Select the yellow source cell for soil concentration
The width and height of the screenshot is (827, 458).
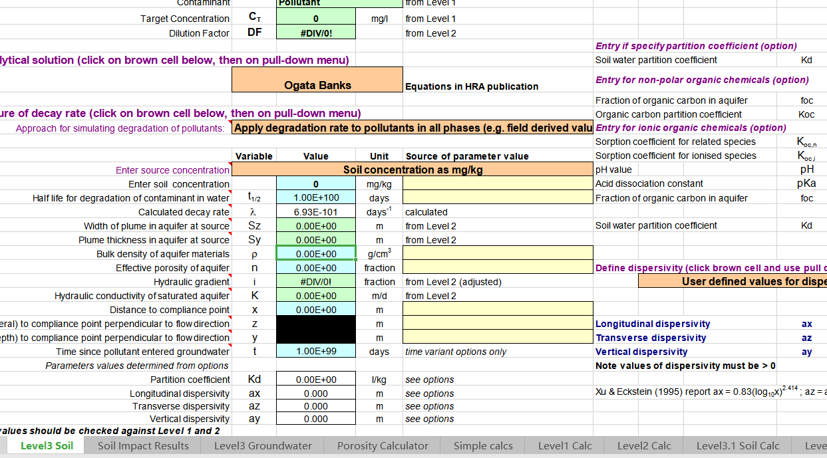coord(498,184)
